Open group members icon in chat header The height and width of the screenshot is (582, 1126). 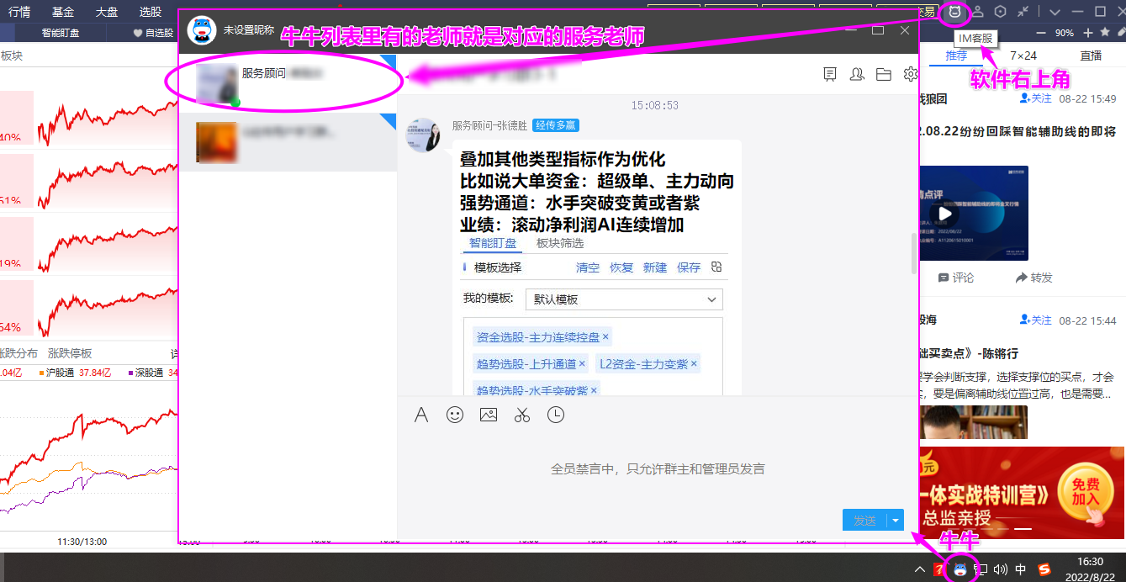point(857,75)
